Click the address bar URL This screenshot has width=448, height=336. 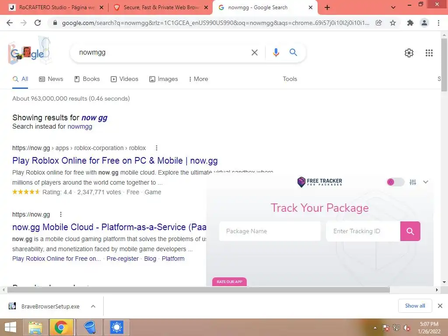(x=215, y=23)
